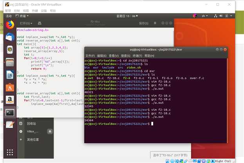Image resolution: width=244 pixels, height=163 pixels.
Task: Expand the 打开(O) dropdown in gedit
Action: click(x=26, y=23)
